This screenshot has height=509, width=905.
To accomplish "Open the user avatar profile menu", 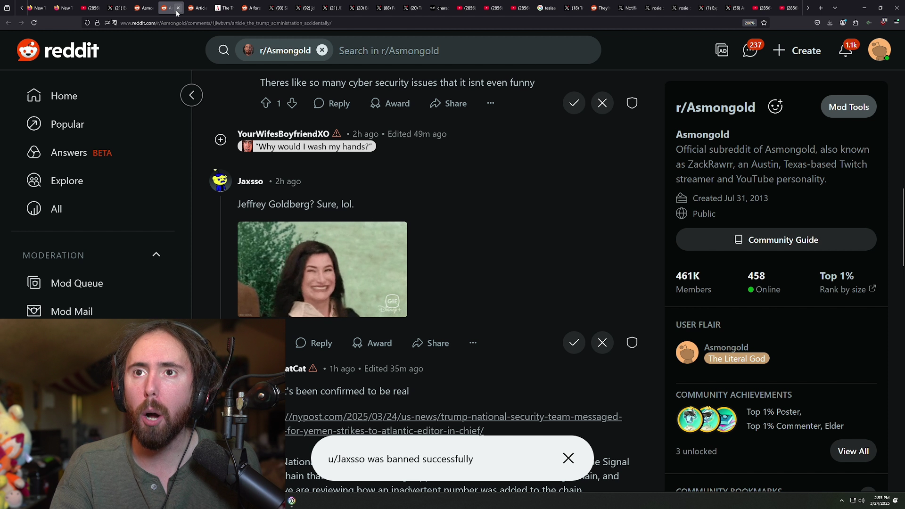I will tap(880, 50).
